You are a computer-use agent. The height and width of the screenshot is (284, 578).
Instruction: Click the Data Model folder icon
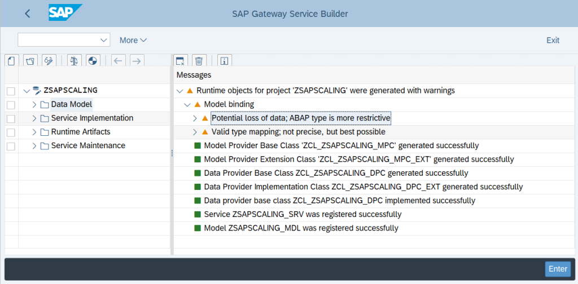click(45, 105)
